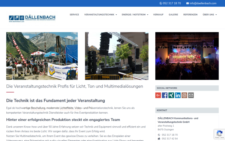This screenshot has width=225, height=141.
Task: Follow the Video link in text
Action: (78, 108)
